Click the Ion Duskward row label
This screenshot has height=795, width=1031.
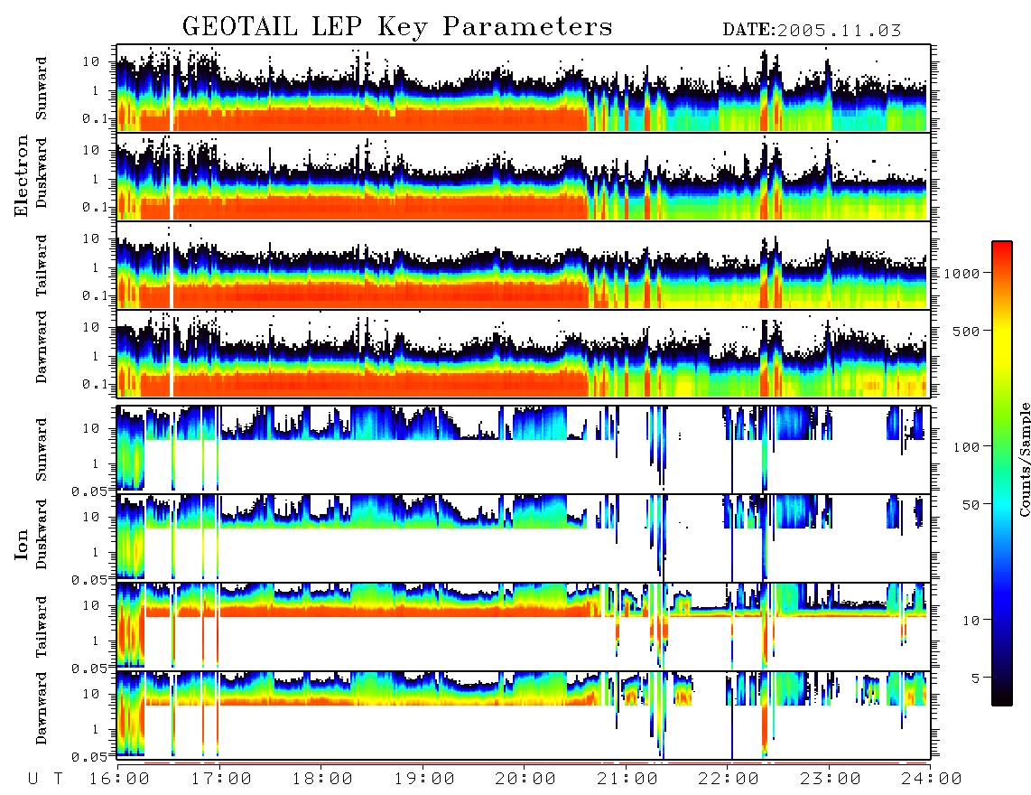pyautogui.click(x=42, y=534)
